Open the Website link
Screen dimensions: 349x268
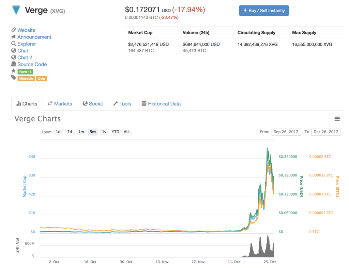tap(26, 30)
